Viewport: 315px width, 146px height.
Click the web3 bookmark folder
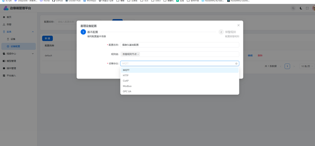coord(156,1)
